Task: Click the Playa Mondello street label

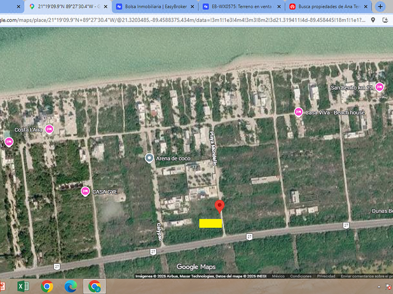Action: 213,148
